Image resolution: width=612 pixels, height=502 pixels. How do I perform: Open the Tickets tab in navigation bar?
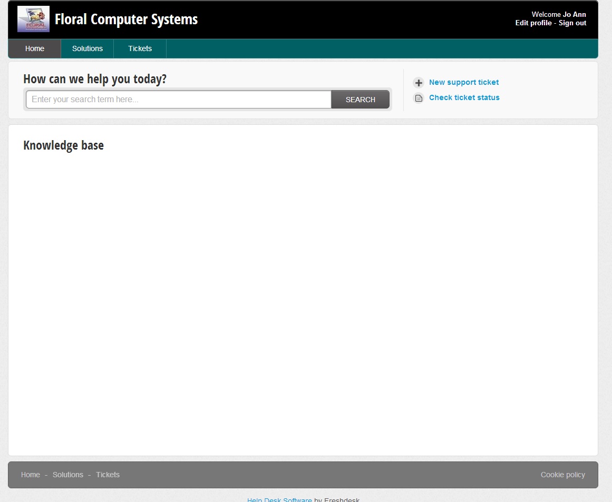[x=140, y=49]
